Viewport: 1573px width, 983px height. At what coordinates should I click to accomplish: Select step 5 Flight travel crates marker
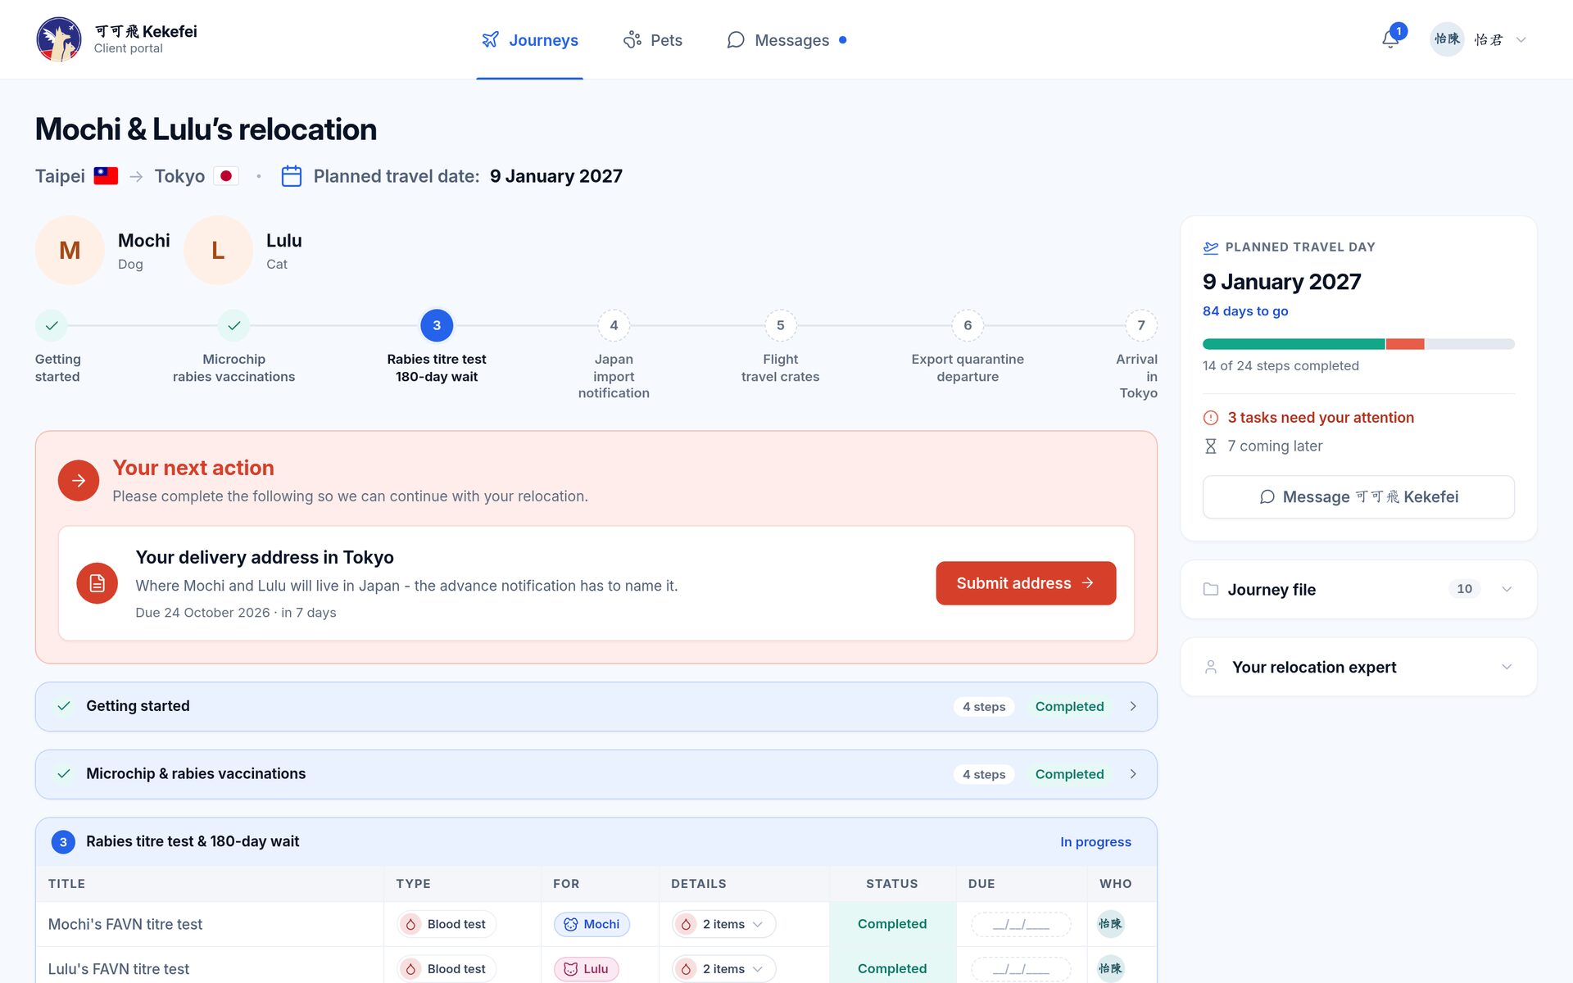click(x=780, y=325)
